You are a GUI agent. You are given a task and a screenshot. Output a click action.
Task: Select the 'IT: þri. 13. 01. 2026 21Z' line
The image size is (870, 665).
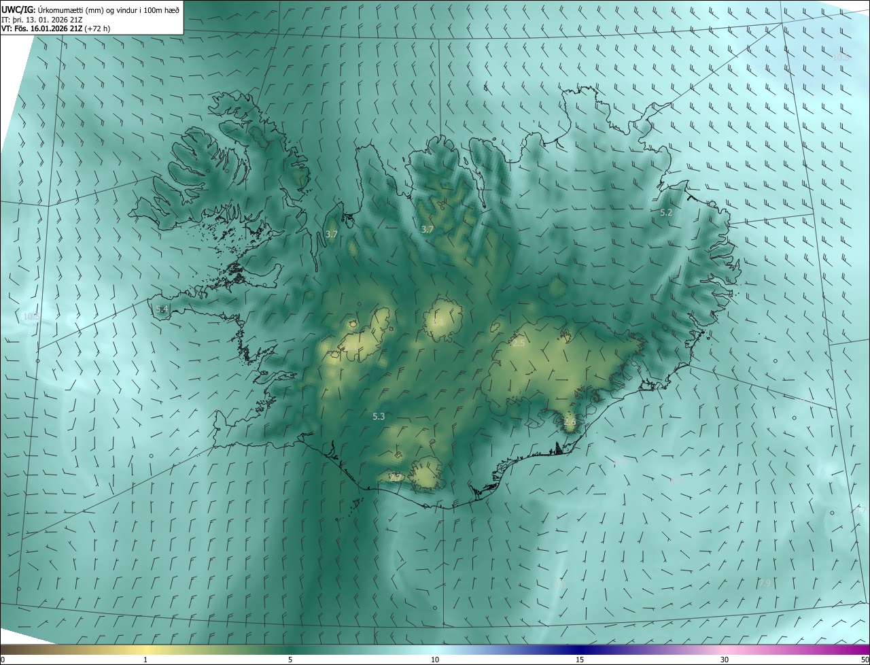pyautogui.click(x=42, y=20)
